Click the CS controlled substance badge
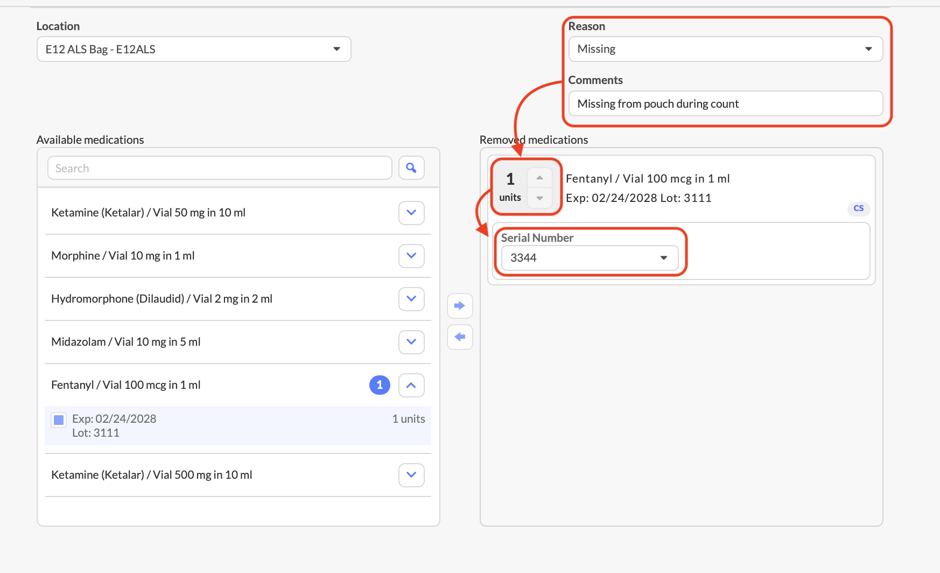The image size is (940, 573). tap(858, 208)
